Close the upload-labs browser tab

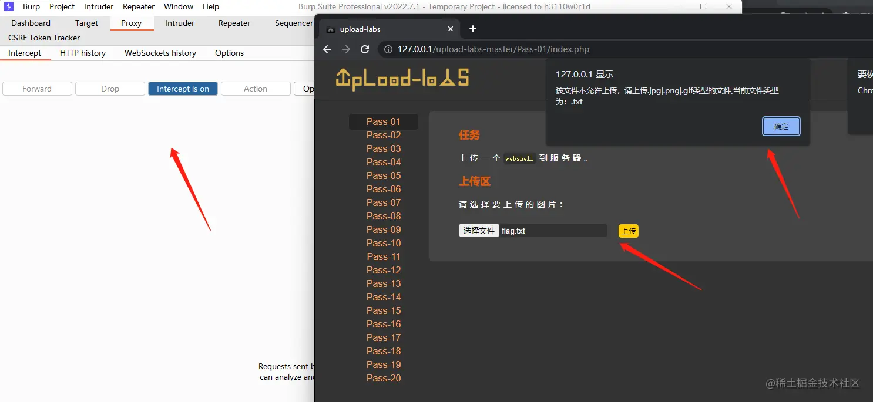tap(451, 29)
